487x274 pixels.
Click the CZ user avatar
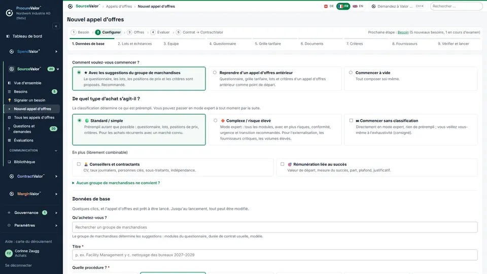(9, 253)
